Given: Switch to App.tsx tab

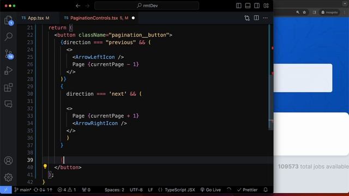Looking at the screenshot, I should click(x=35, y=18).
